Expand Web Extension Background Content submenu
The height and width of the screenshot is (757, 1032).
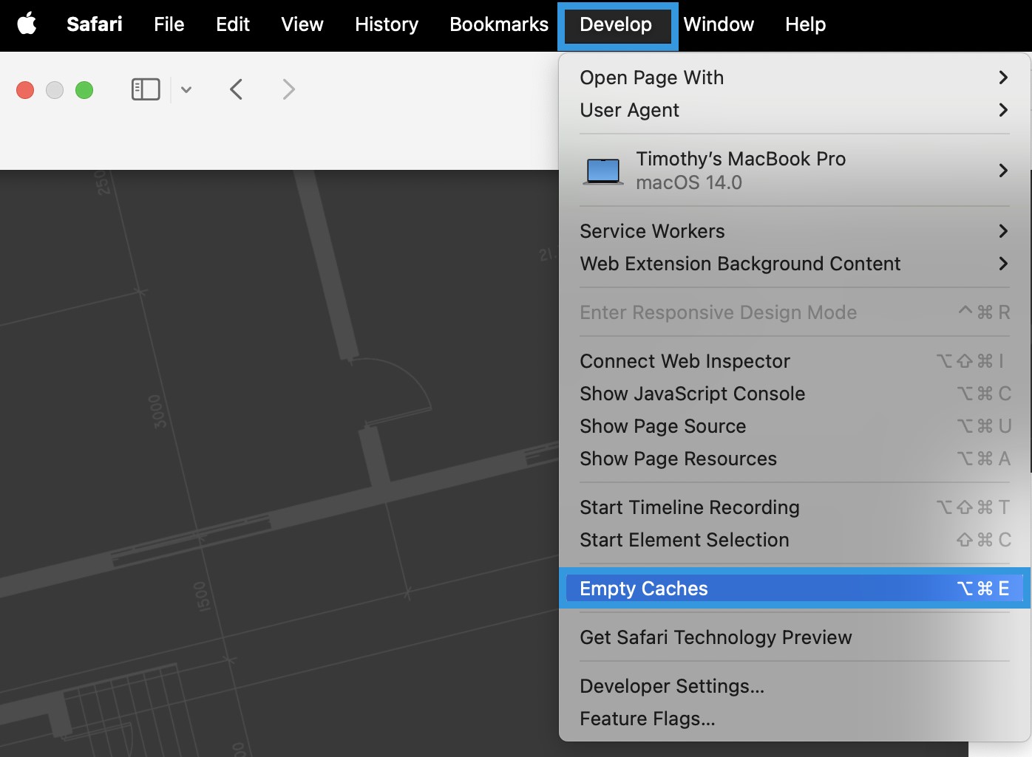point(795,264)
